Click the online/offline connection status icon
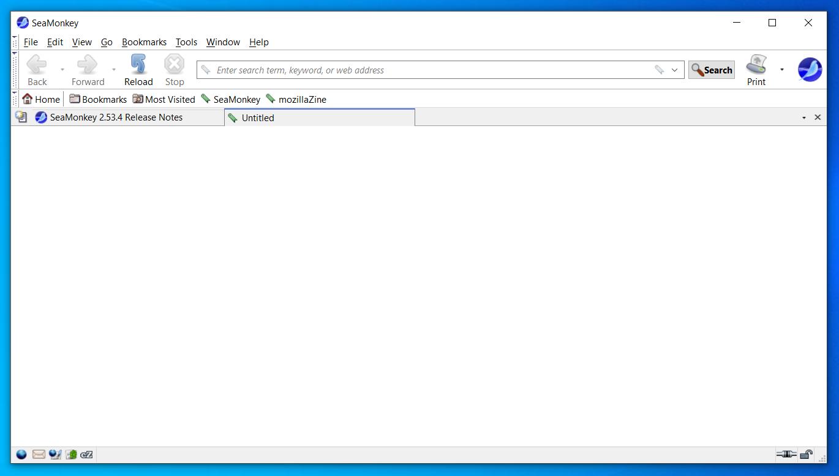Image resolution: width=839 pixels, height=476 pixels. [x=786, y=454]
